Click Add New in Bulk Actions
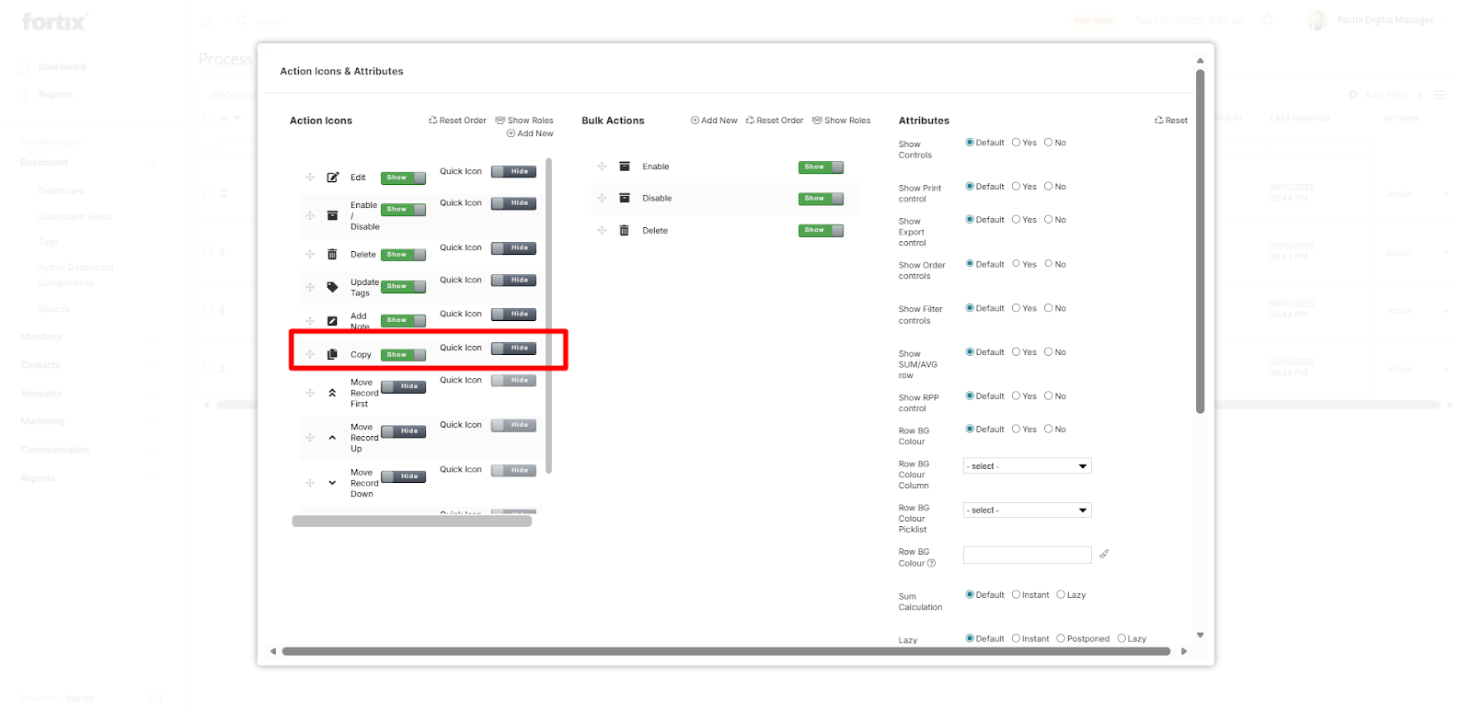 coord(714,120)
